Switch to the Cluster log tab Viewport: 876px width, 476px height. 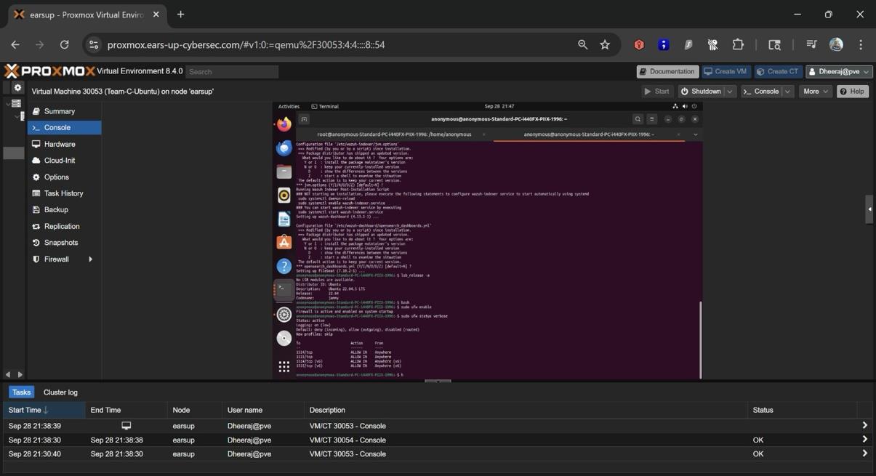[60, 392]
